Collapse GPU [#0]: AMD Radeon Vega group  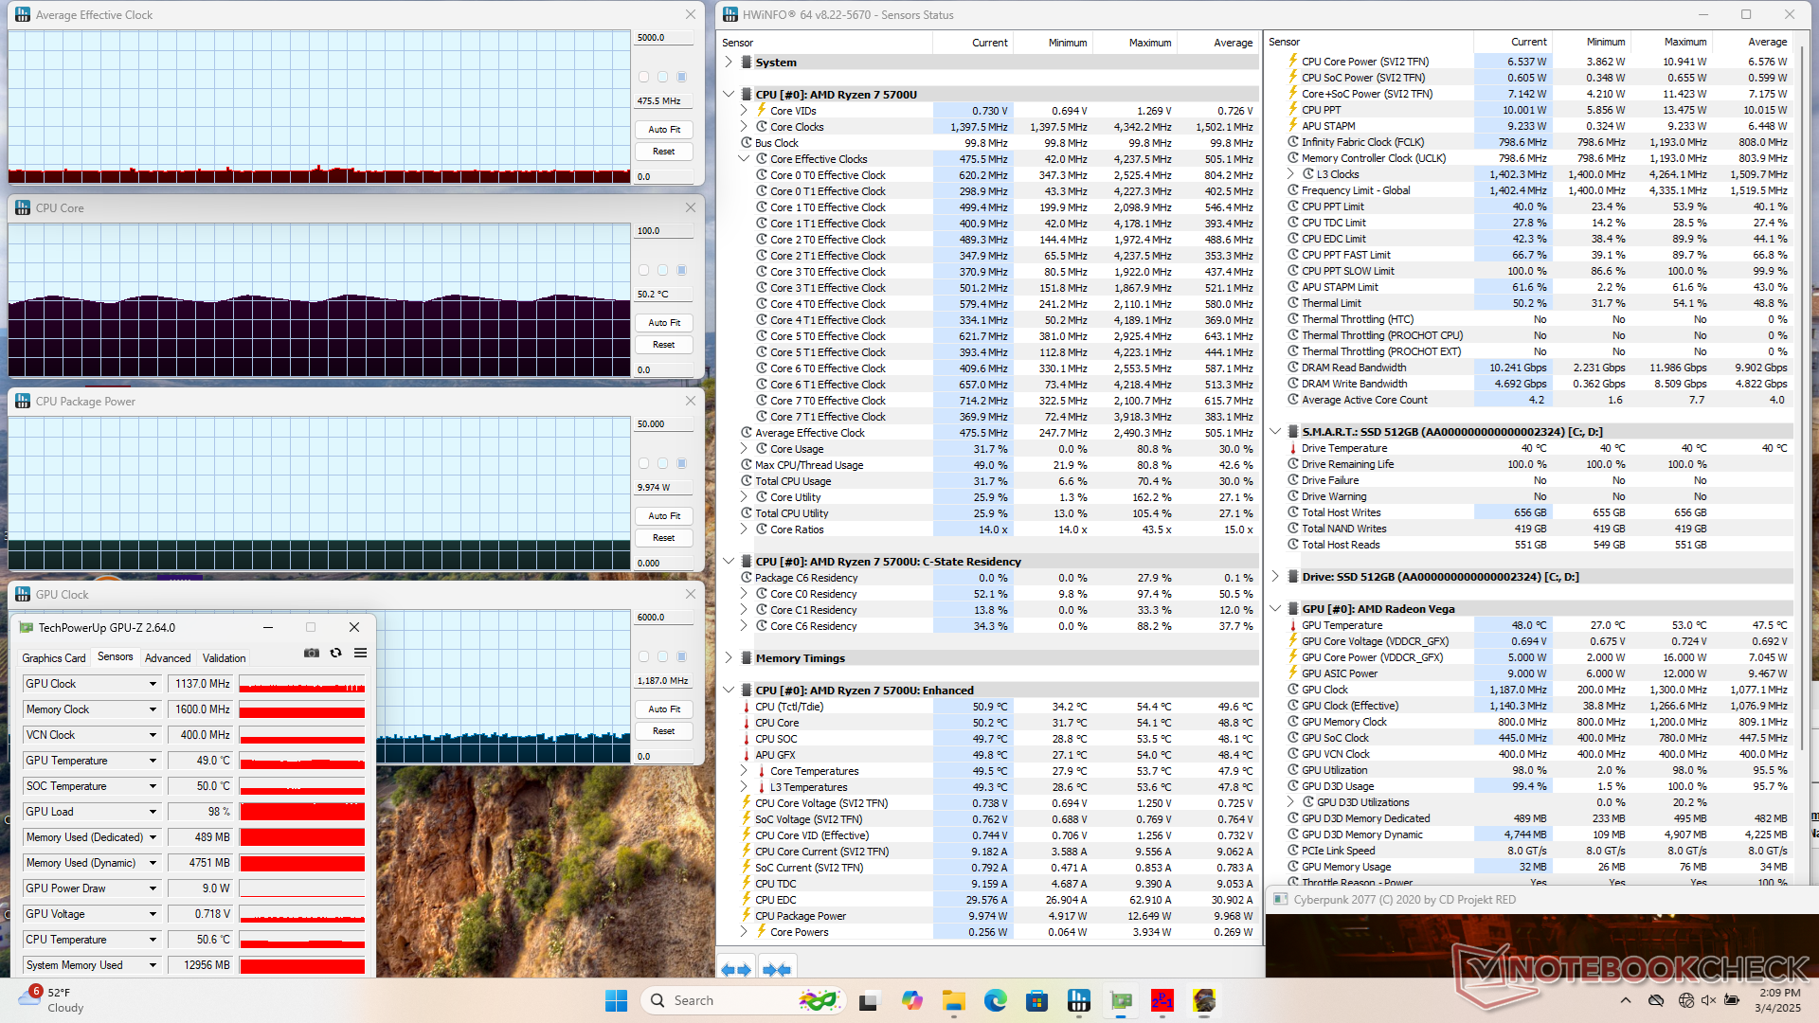click(1275, 609)
